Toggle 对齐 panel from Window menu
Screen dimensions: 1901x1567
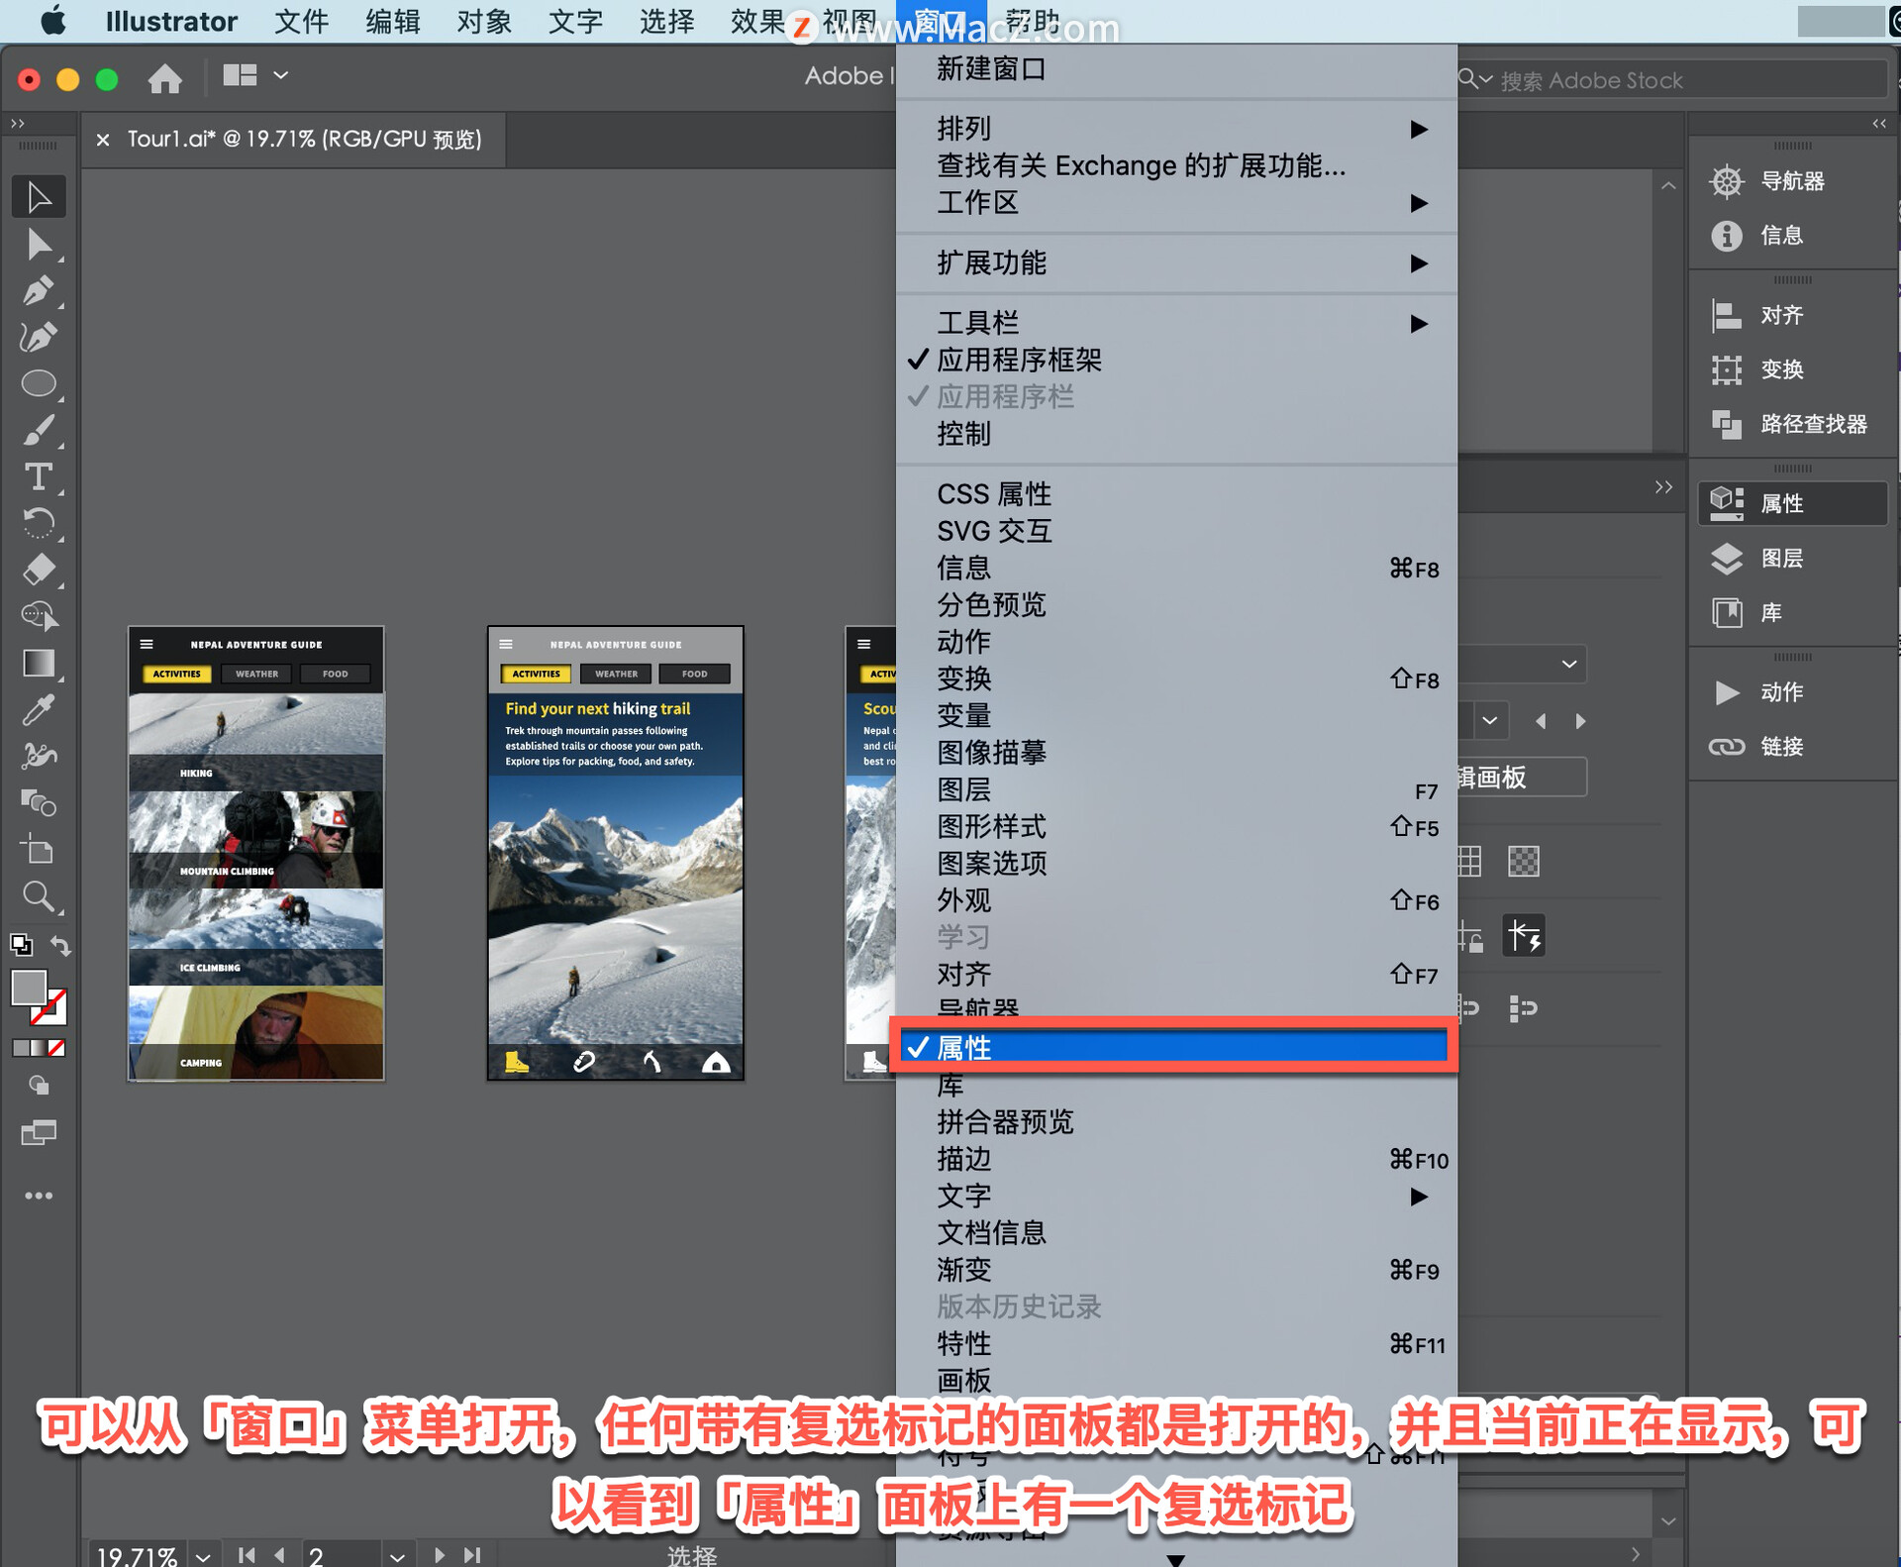click(1174, 975)
